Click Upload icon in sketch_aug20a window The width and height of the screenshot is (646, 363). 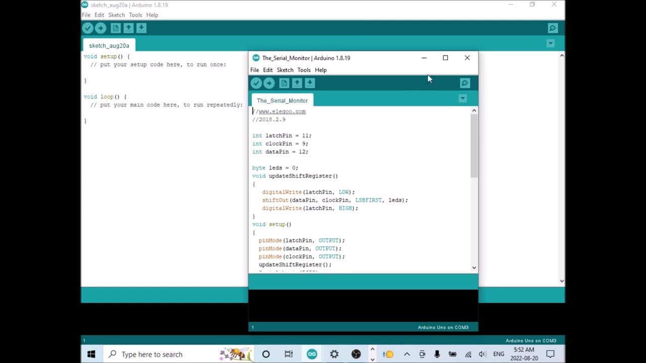(x=100, y=28)
